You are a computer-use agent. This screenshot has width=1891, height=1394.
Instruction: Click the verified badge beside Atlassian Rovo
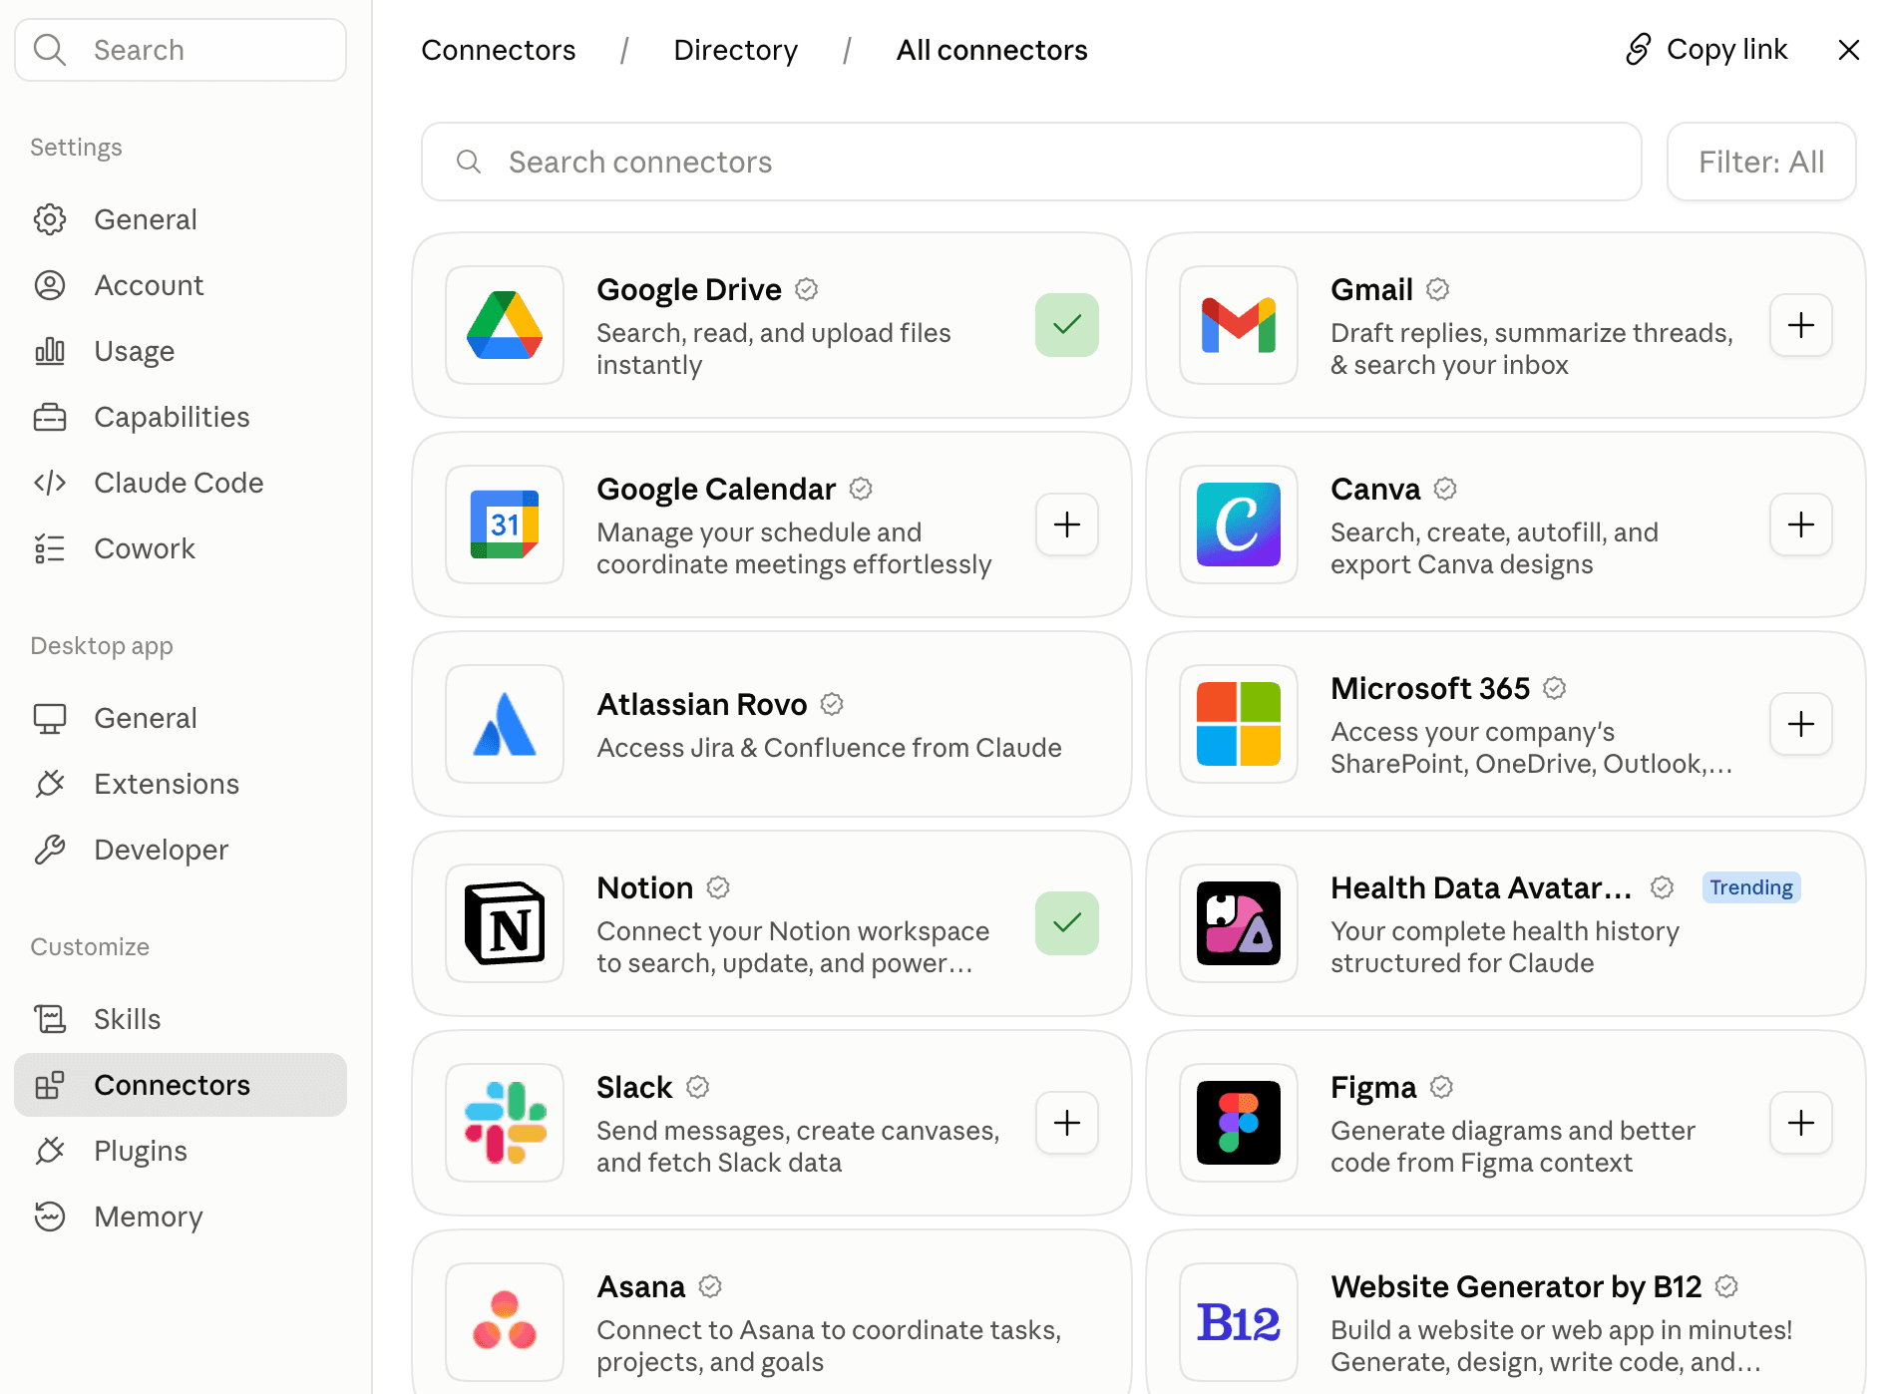pyautogui.click(x=832, y=704)
